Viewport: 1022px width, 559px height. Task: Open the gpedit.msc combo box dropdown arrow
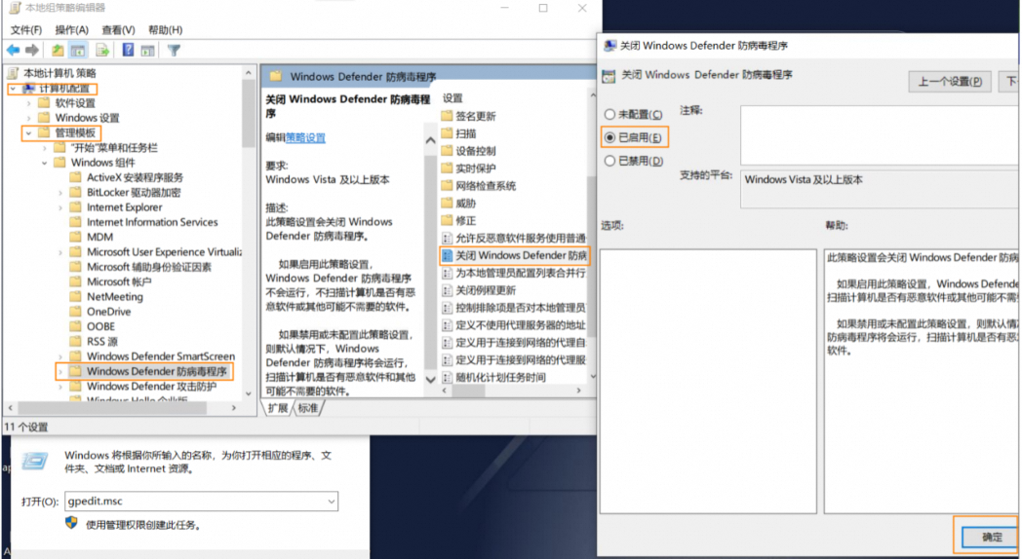(x=332, y=502)
